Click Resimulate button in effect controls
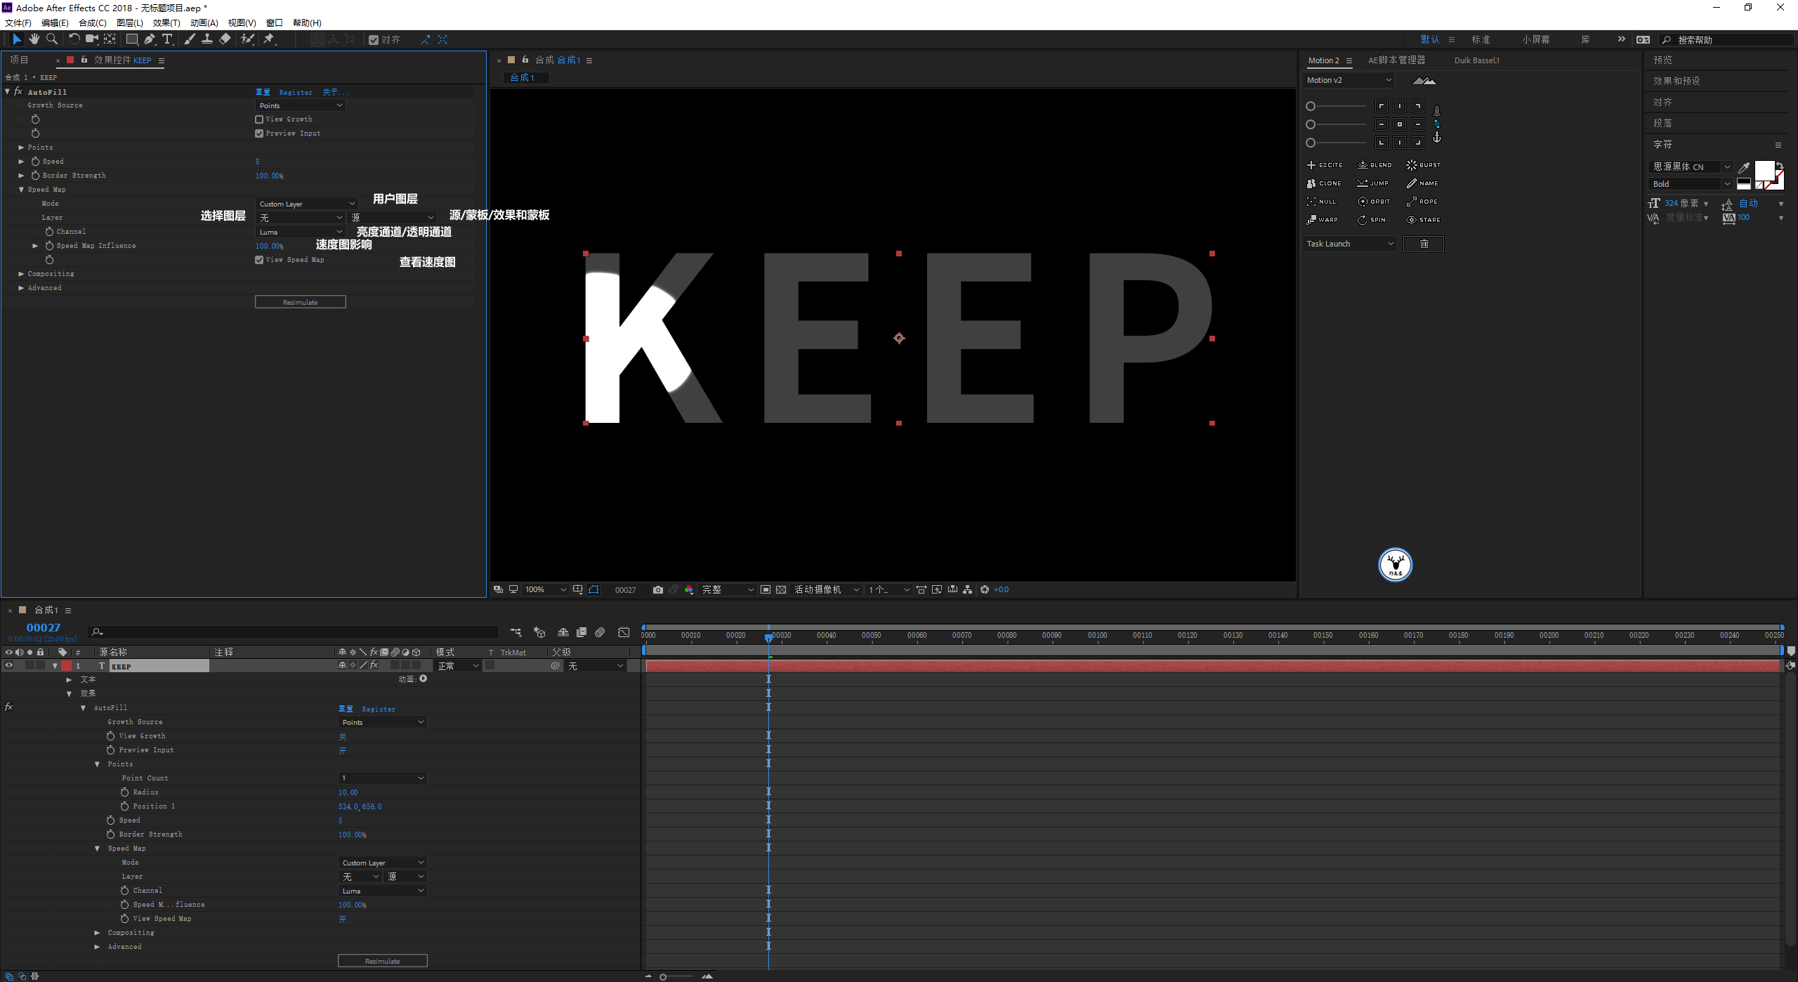 pyautogui.click(x=301, y=302)
